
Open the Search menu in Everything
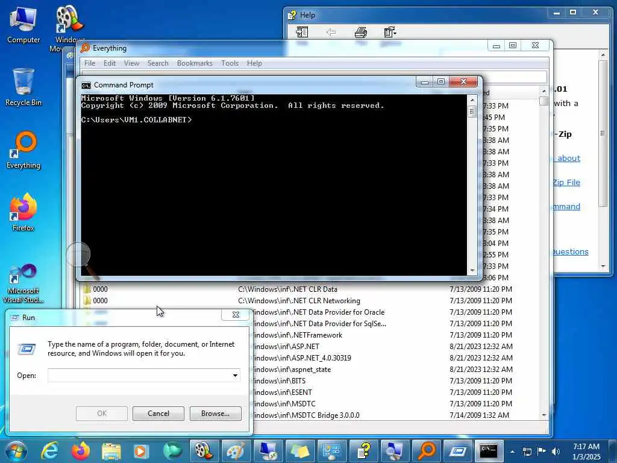pyautogui.click(x=158, y=63)
